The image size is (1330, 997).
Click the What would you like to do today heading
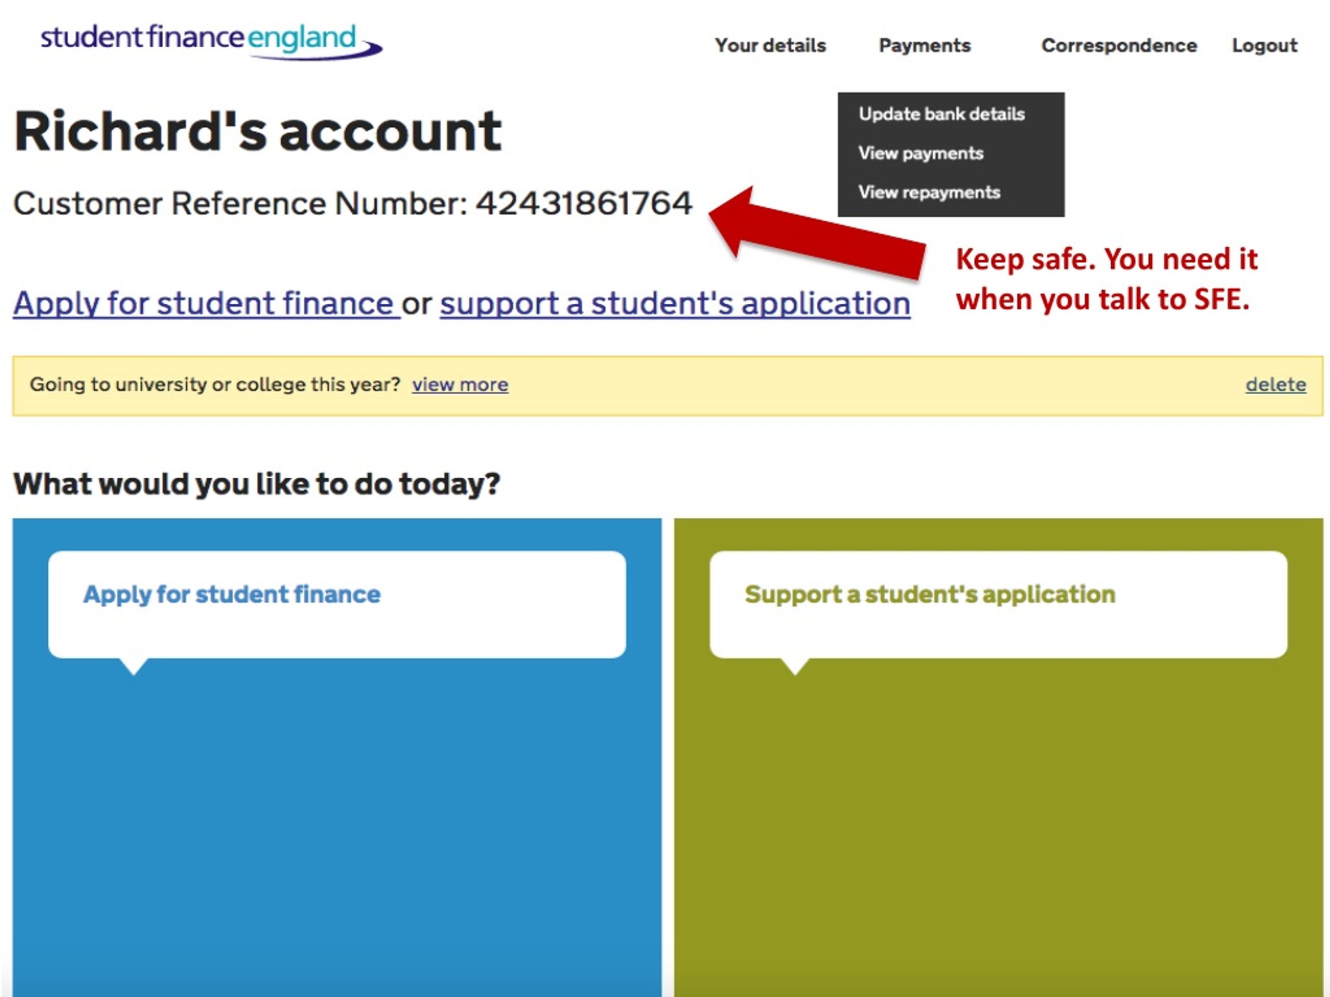click(x=257, y=484)
